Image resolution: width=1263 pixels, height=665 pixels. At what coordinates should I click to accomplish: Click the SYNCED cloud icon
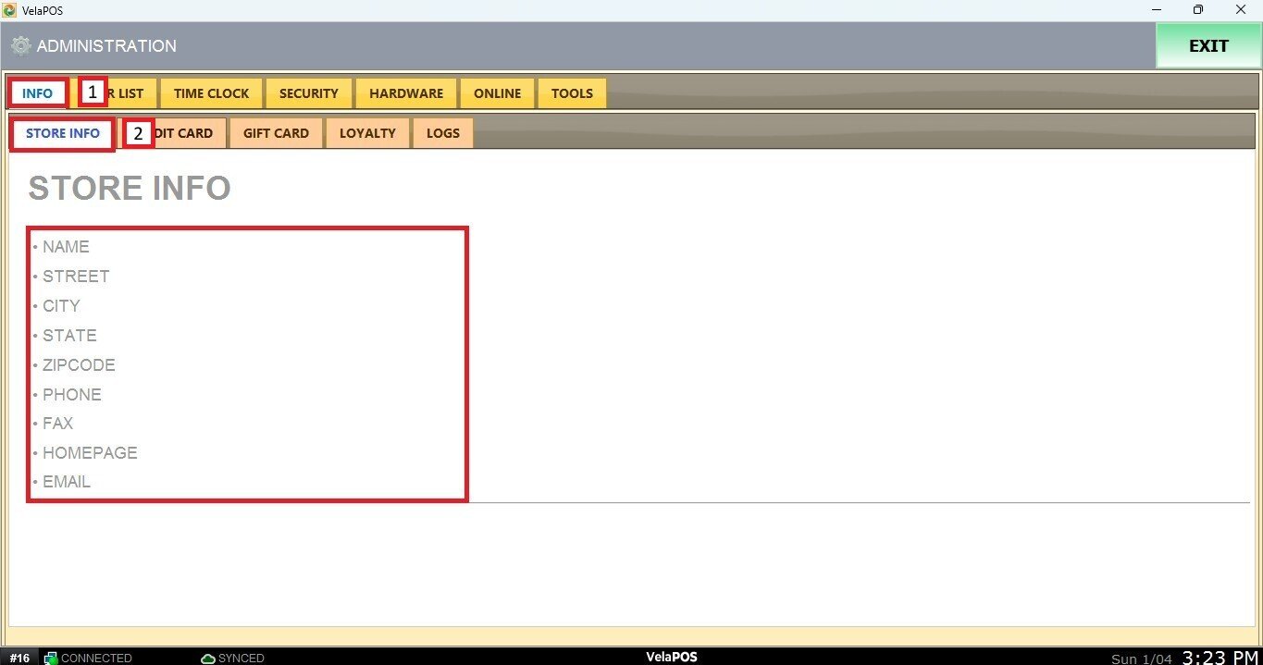tap(208, 658)
